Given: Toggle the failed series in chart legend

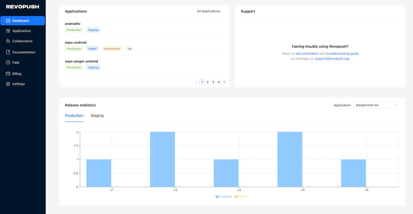Looking at the screenshot, I should 240,196.
